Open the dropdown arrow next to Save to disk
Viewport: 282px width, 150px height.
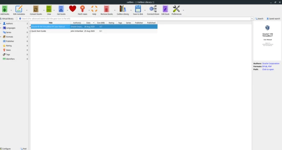point(145,10)
